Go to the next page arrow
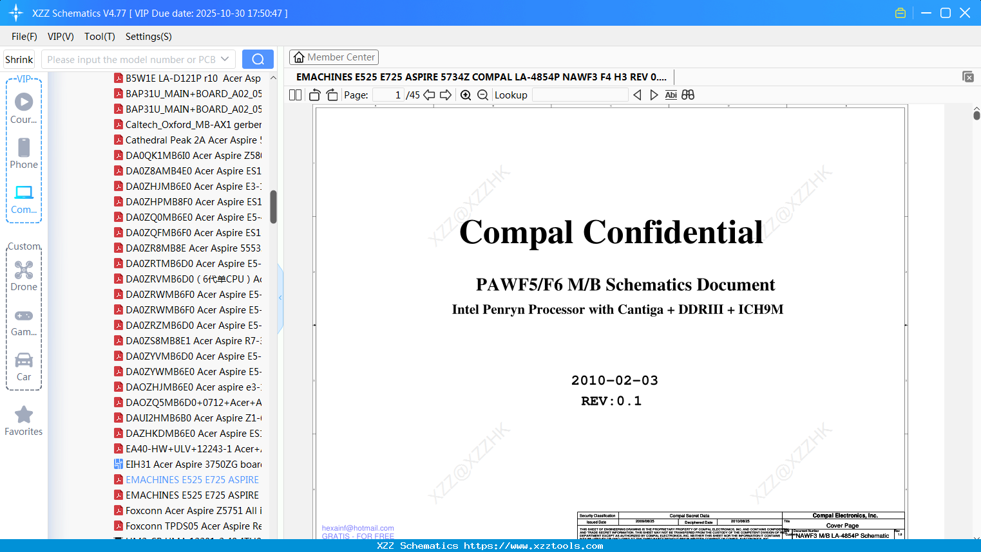981x552 pixels. [446, 95]
